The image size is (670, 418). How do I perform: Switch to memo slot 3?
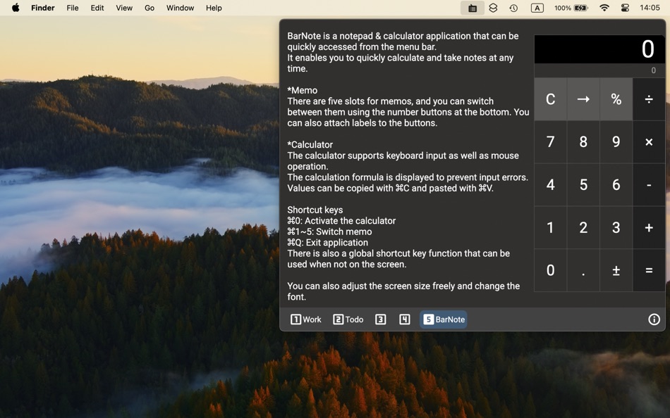(380, 319)
